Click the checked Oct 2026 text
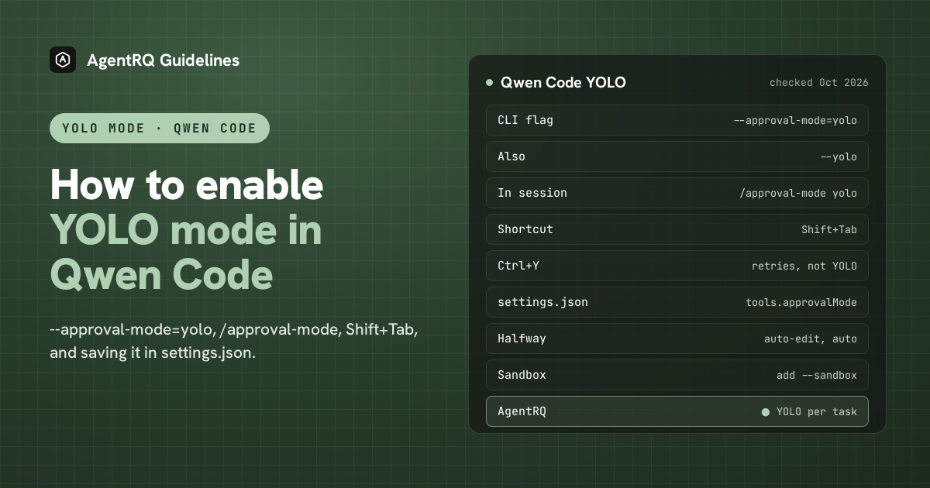Image resolution: width=930 pixels, height=488 pixels. pos(818,82)
